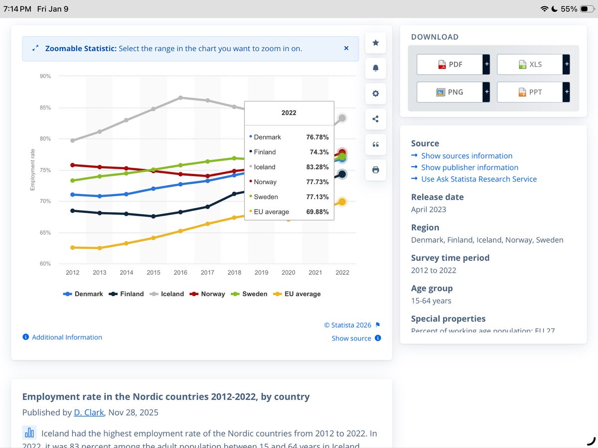
Task: Click the share statistic icon
Action: click(376, 119)
